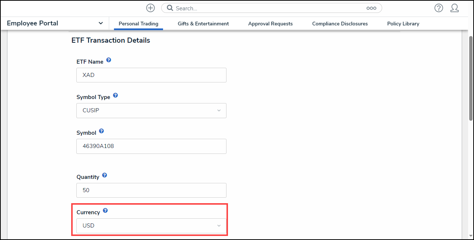Viewport: 474px width, 240px height.
Task: Open the help question mark icon
Action: point(438,8)
